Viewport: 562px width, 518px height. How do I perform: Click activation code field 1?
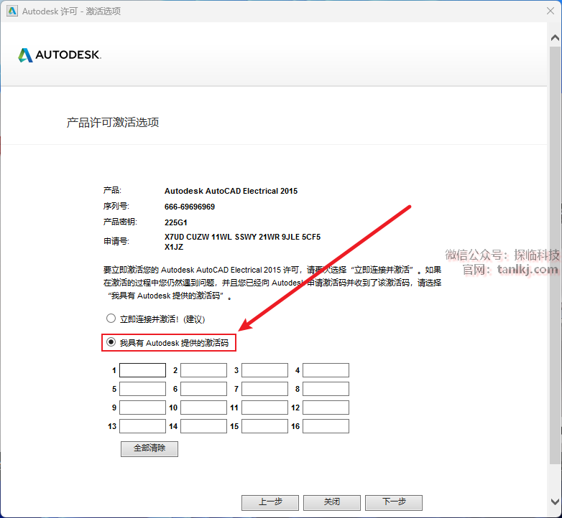coord(142,370)
